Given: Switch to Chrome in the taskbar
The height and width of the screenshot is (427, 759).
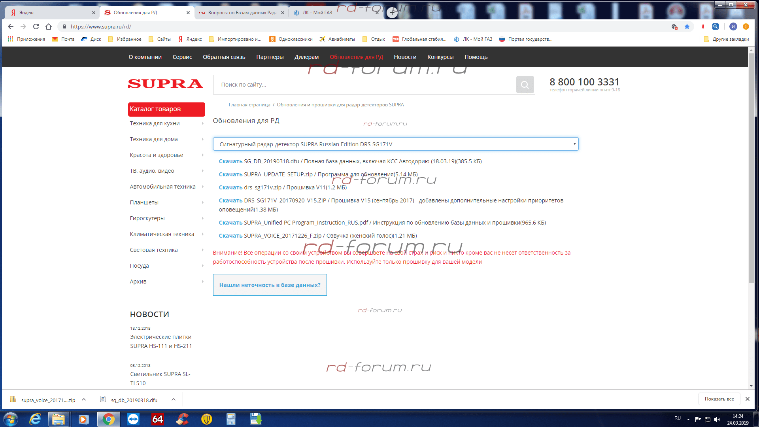Looking at the screenshot, I should (x=108, y=419).
